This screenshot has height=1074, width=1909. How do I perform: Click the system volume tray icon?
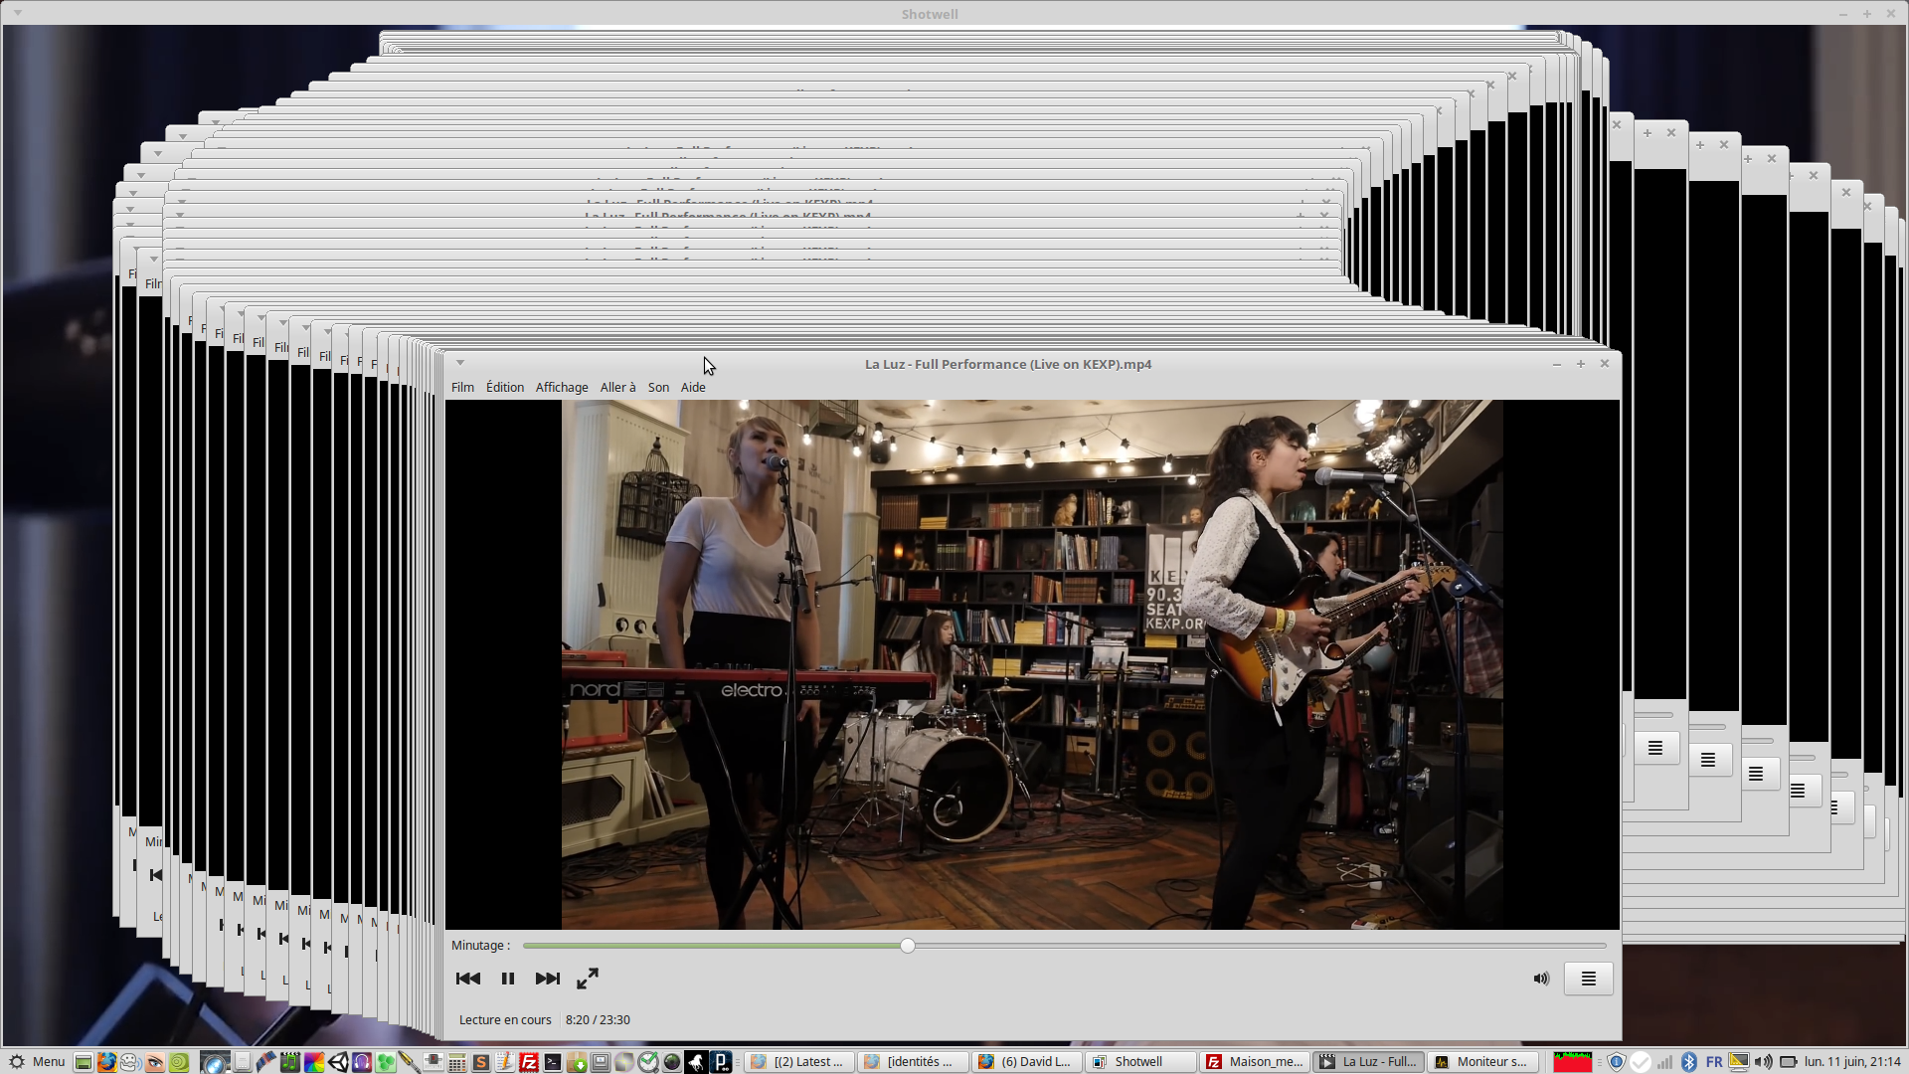(1763, 1062)
